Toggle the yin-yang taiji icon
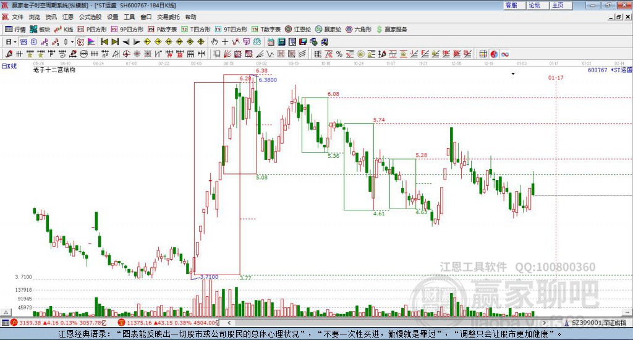The image size is (633, 340). click(494, 54)
